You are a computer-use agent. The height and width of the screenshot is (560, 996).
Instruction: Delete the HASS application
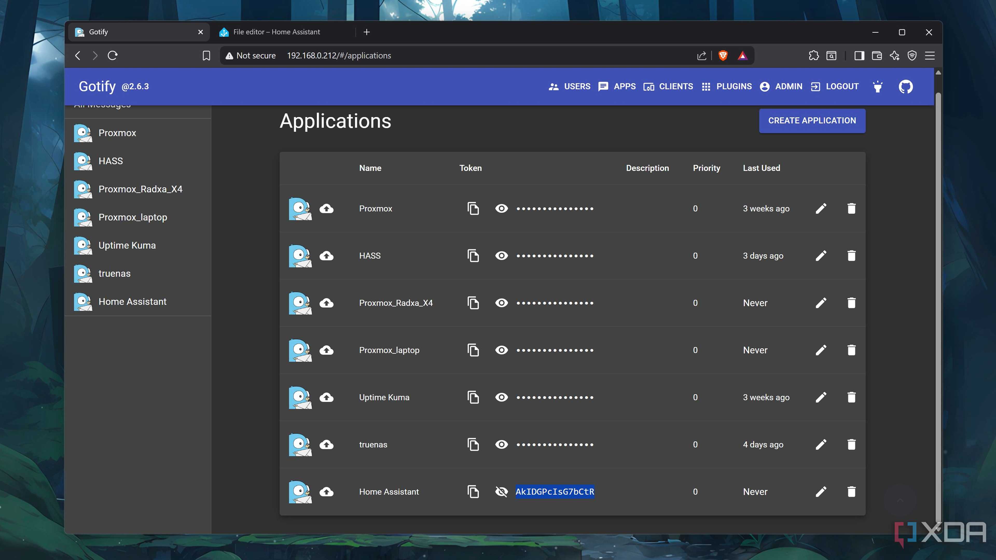tap(851, 255)
